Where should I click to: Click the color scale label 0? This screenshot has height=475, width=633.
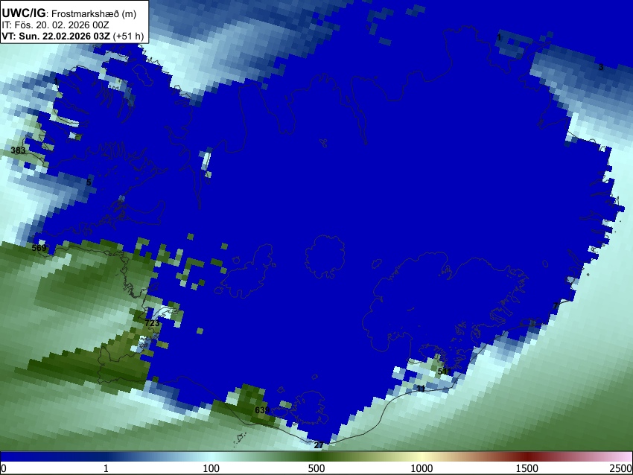[4, 468]
